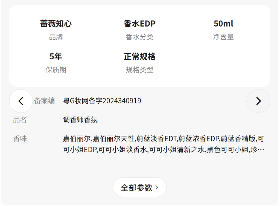Image resolution: width=280 pixels, height=206 pixels.
Task: Click the 品名 field label
Action: tap(20, 120)
